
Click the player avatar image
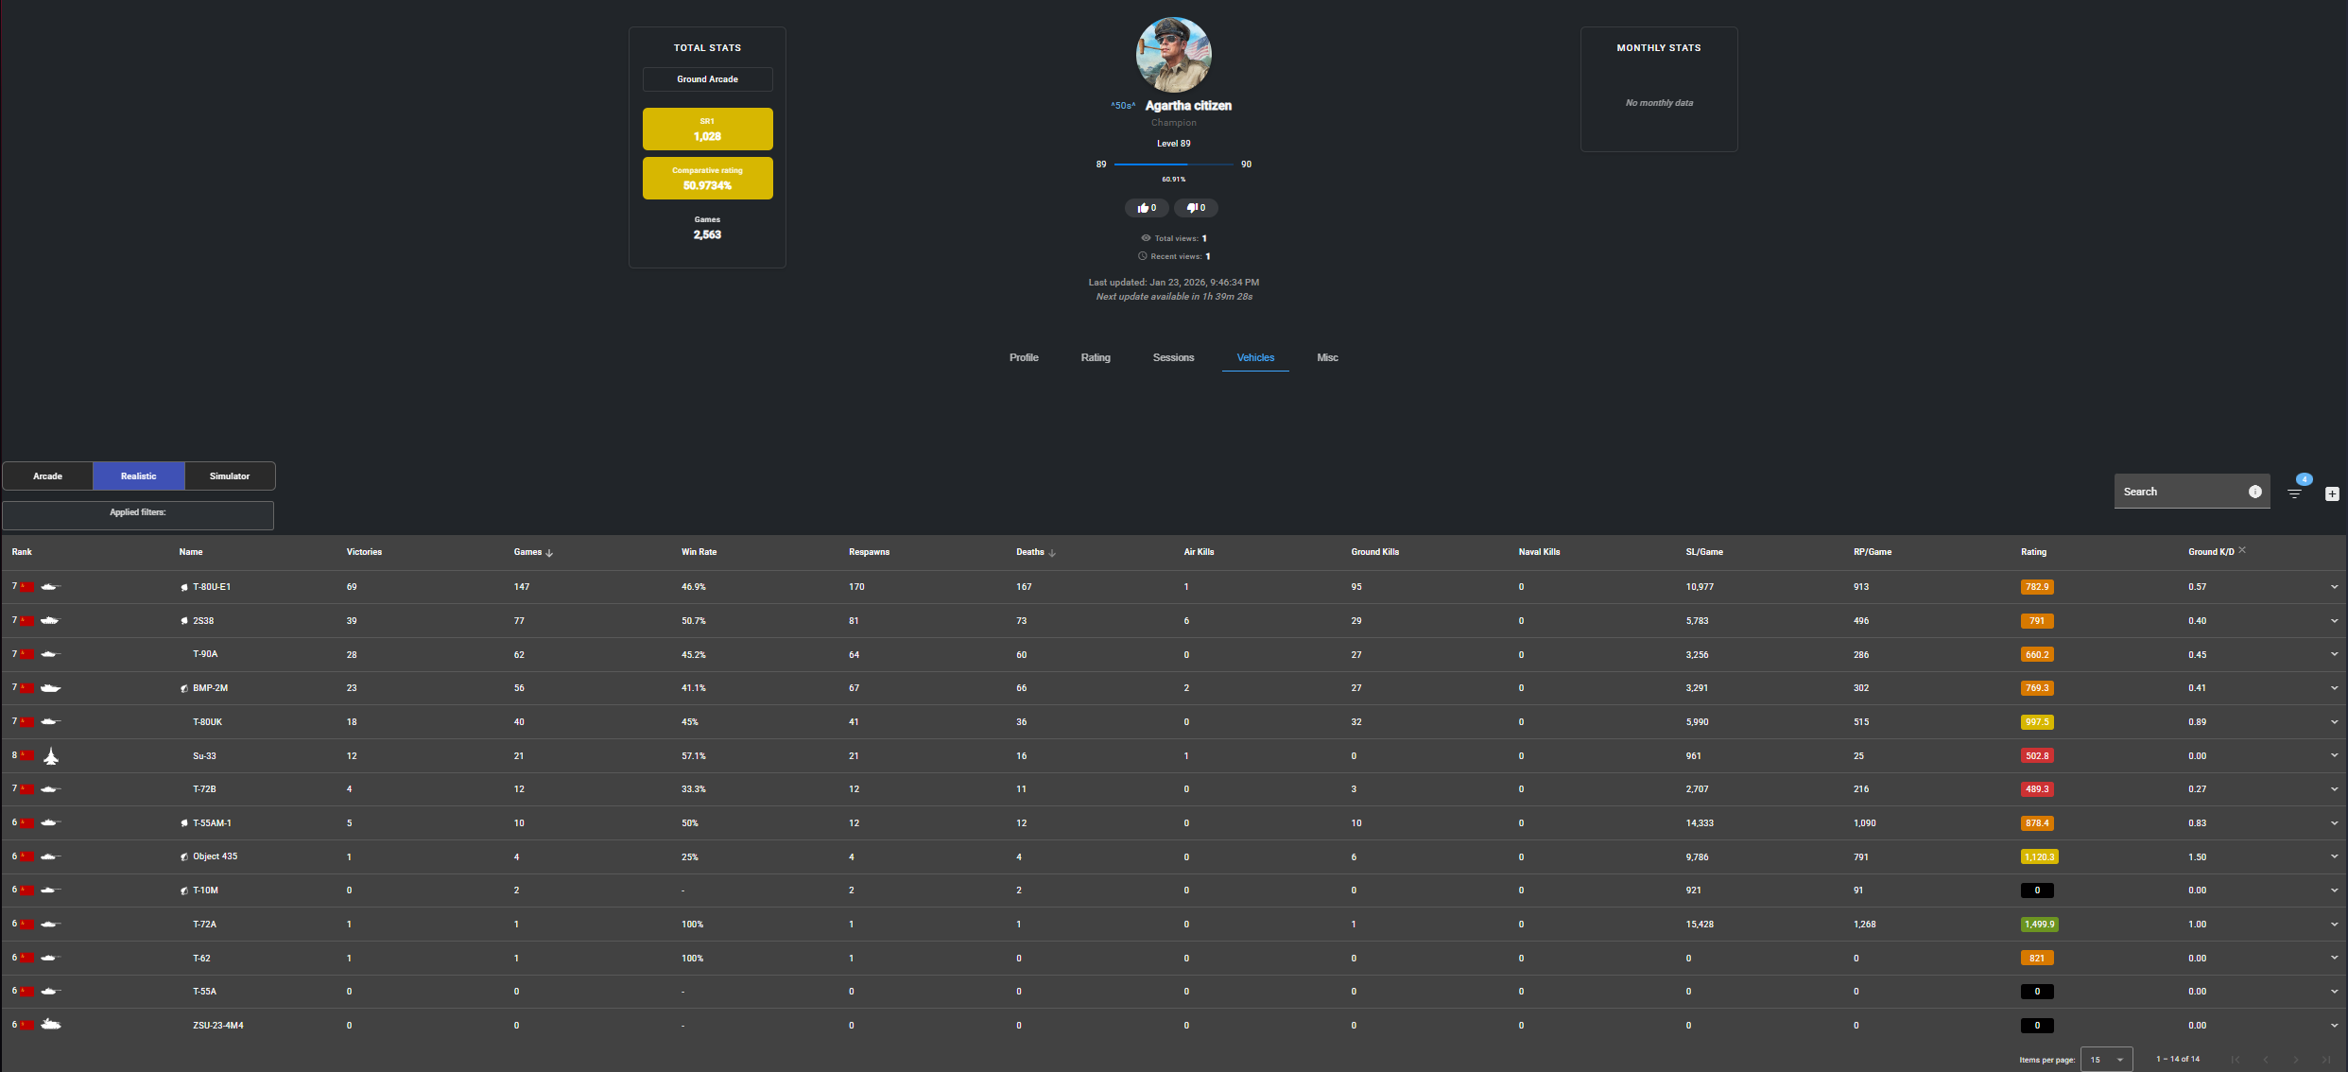pyautogui.click(x=1173, y=55)
